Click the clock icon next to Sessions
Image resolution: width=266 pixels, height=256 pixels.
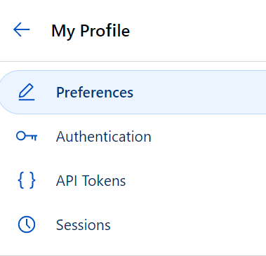tap(27, 224)
